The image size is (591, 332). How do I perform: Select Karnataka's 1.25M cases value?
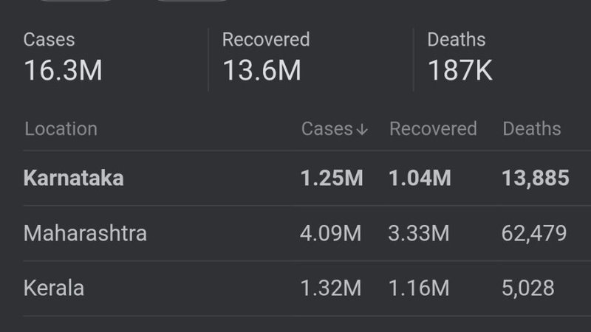331,178
